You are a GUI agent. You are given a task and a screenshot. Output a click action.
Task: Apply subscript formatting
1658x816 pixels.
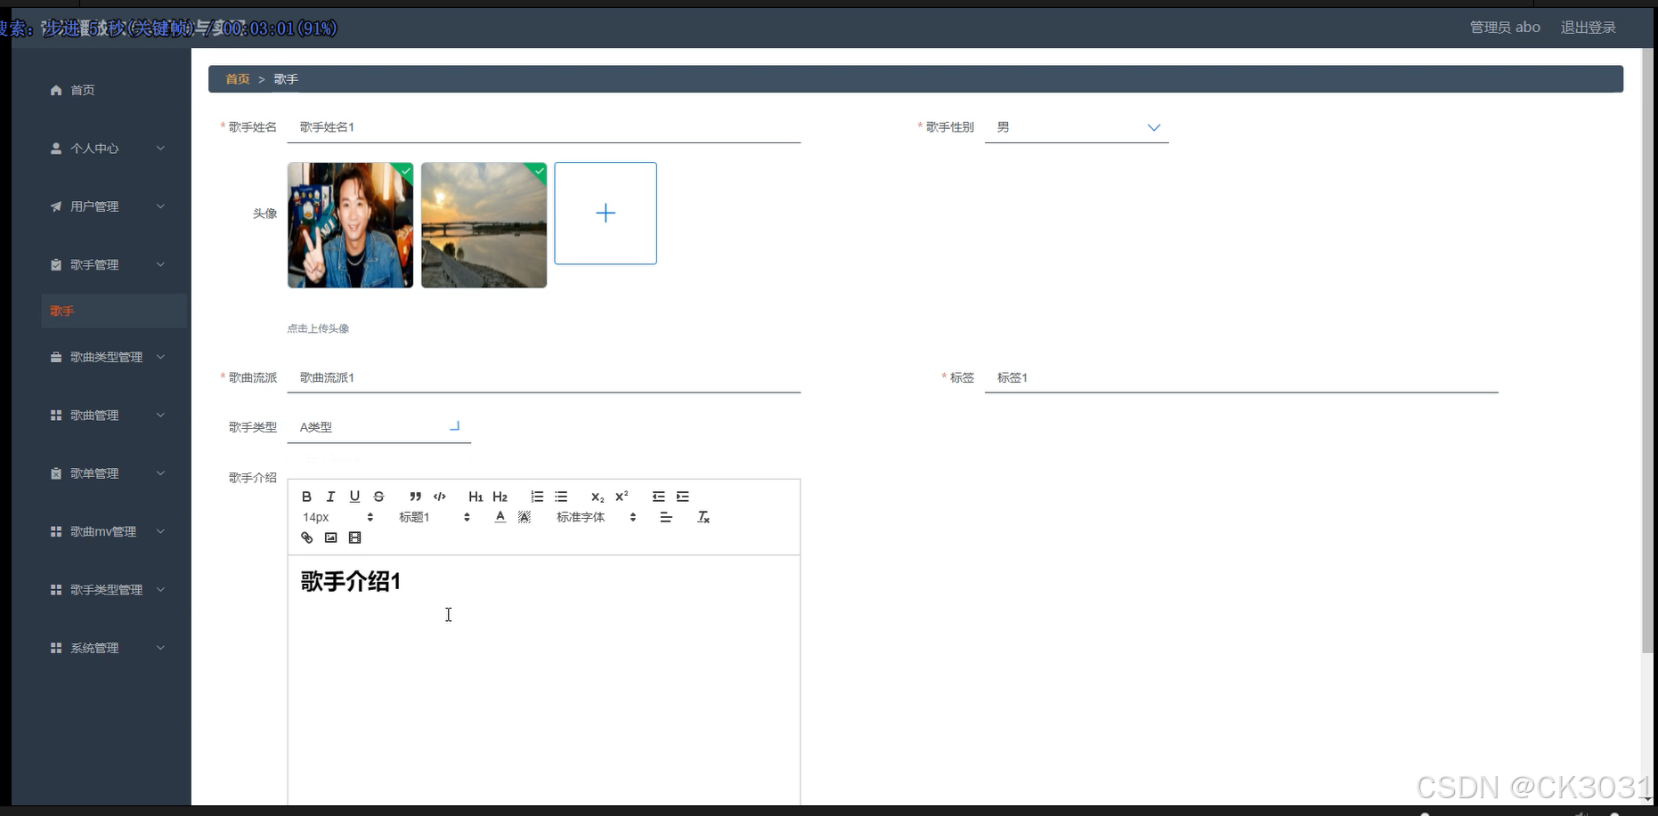coord(597,497)
